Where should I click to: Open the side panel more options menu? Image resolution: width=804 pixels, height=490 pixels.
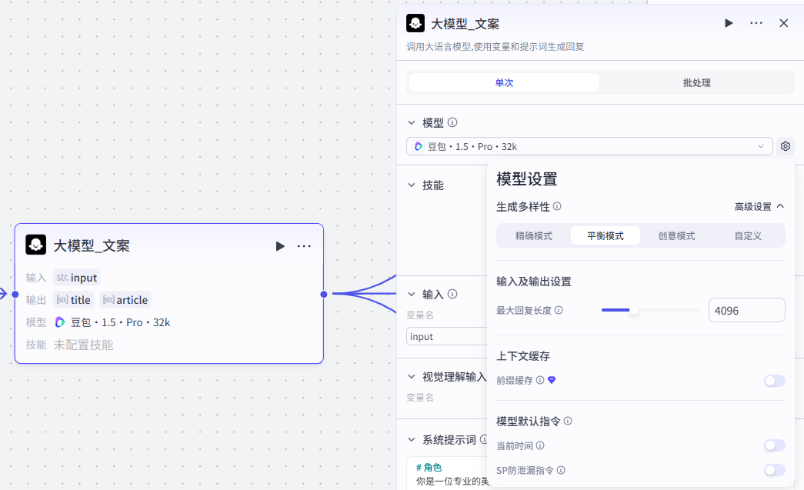click(x=756, y=23)
